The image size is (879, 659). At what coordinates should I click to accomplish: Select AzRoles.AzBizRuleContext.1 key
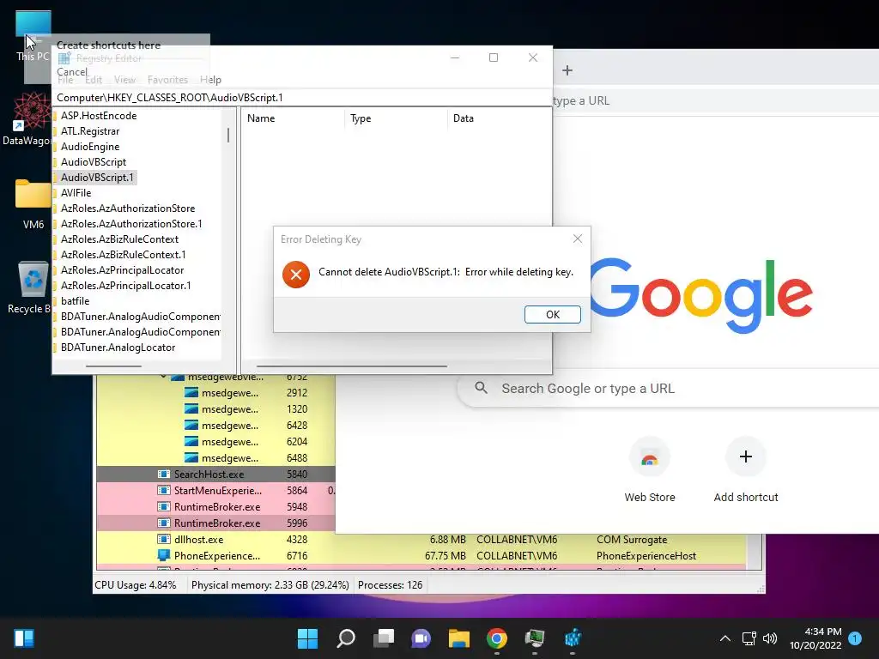(124, 254)
